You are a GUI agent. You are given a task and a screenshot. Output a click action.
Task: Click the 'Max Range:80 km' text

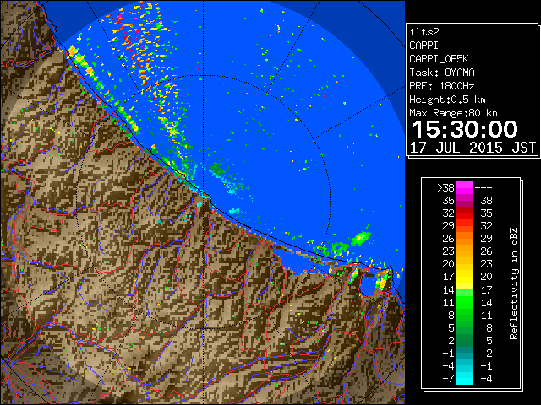[453, 113]
